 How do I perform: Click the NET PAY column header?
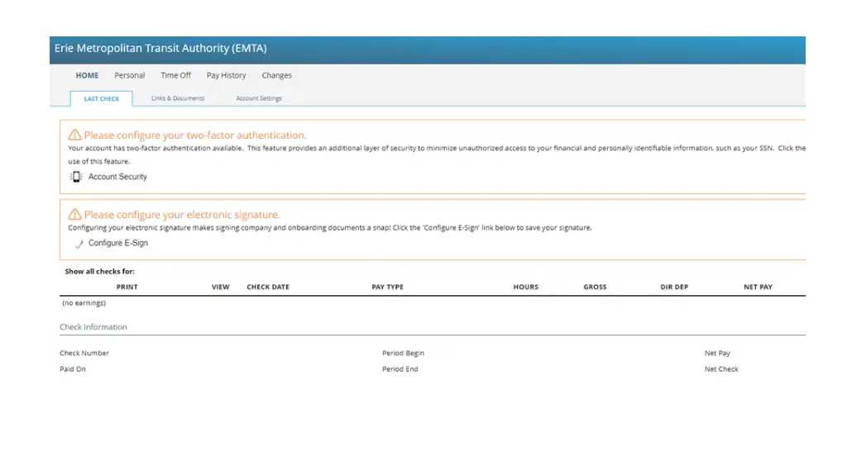758,287
